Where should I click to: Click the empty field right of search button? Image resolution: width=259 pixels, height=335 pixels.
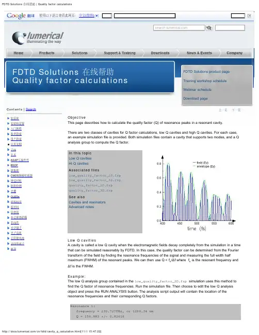click(x=230, y=28)
